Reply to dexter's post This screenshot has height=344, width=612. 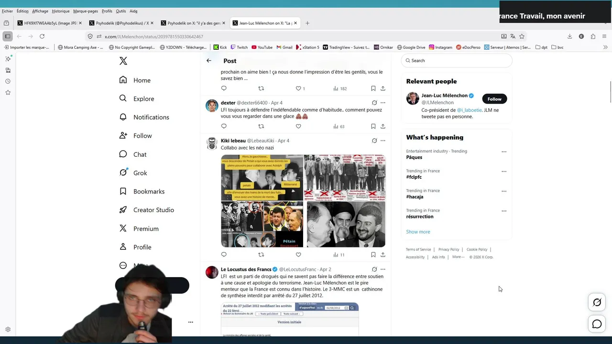224,126
